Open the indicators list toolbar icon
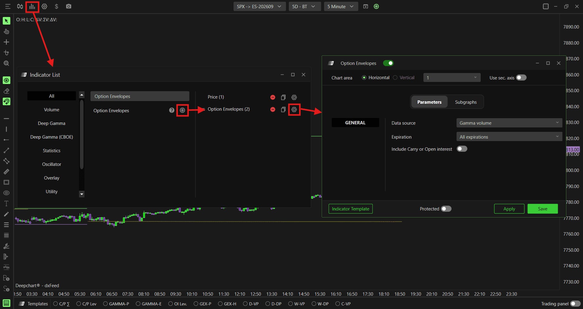This screenshot has width=583, height=309. point(32,6)
